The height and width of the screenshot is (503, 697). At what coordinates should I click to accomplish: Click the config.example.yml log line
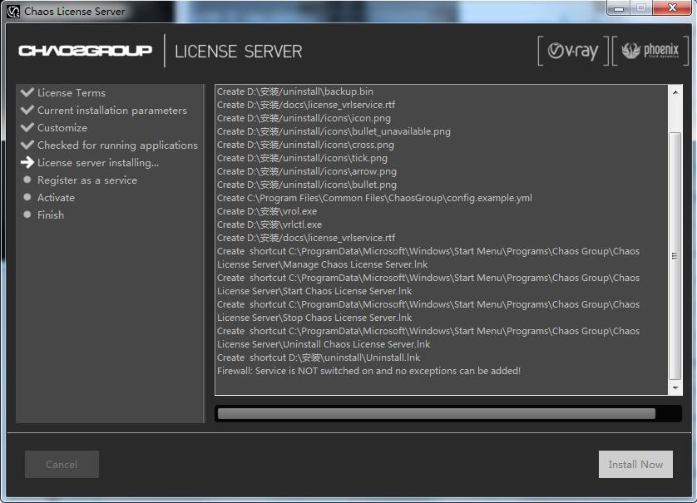[x=375, y=198]
